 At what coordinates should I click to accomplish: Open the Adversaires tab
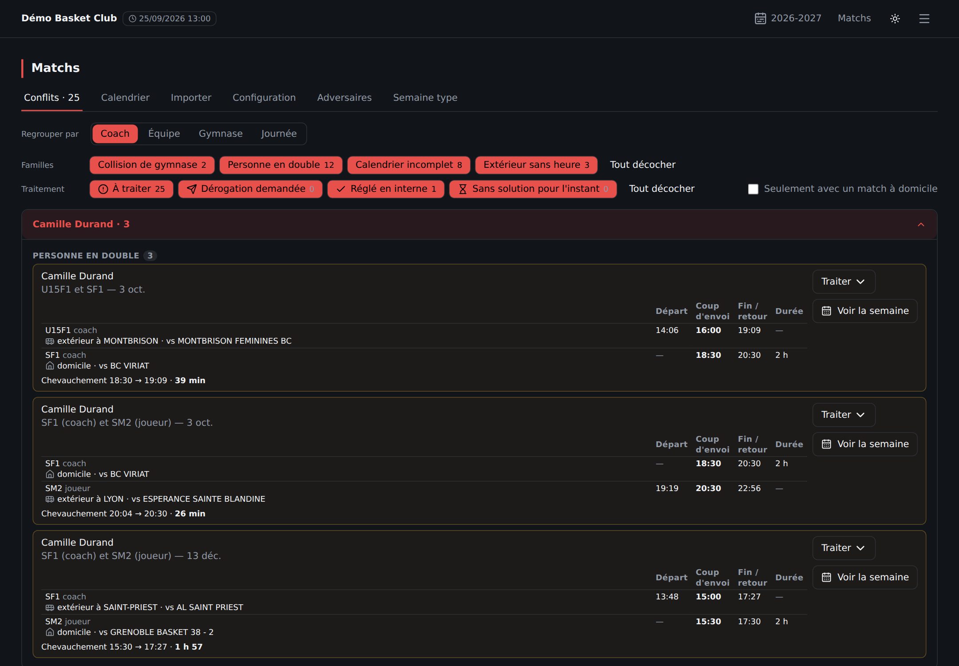click(344, 98)
